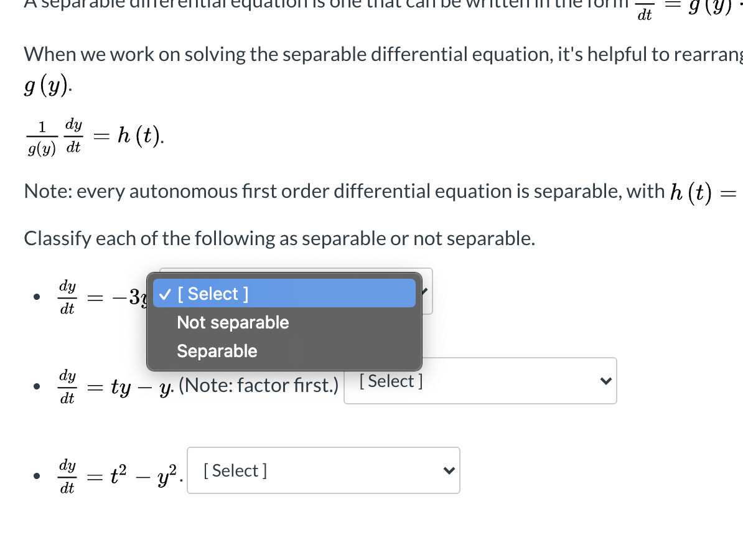This screenshot has height=545, width=743.
Task: Select "Separable" from the open dropdown menu
Action: point(217,351)
